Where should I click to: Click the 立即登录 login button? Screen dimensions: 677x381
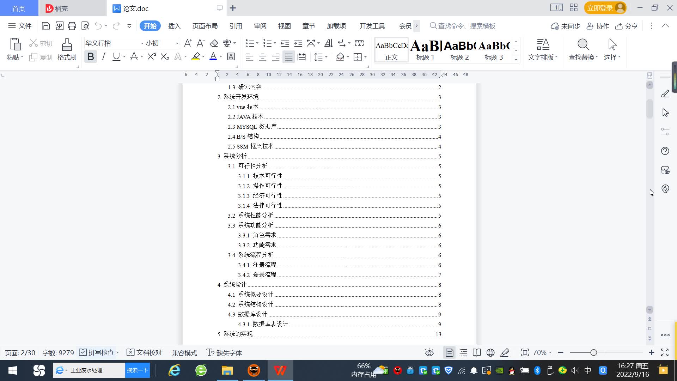point(600,8)
